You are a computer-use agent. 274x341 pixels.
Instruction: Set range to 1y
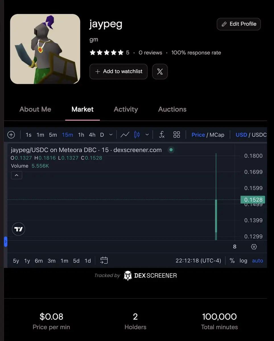(x=27, y=261)
